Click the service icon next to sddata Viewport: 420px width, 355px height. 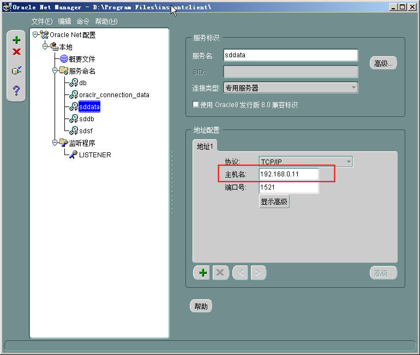point(74,106)
